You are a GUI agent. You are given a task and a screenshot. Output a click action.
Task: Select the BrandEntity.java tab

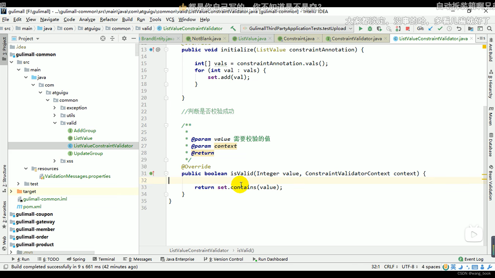158,38
